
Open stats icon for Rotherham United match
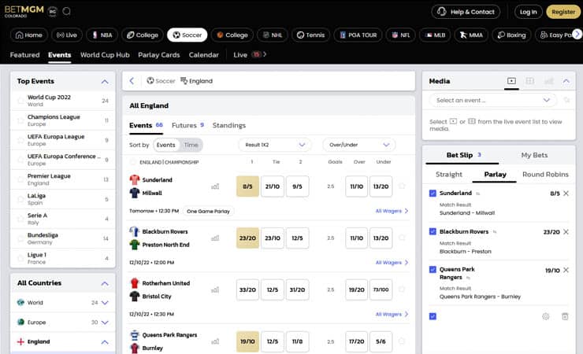[x=215, y=289]
